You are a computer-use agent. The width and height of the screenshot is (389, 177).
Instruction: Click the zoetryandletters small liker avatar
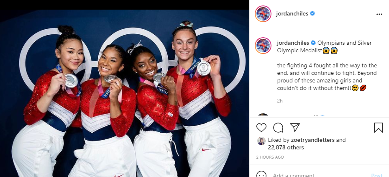tap(261, 141)
